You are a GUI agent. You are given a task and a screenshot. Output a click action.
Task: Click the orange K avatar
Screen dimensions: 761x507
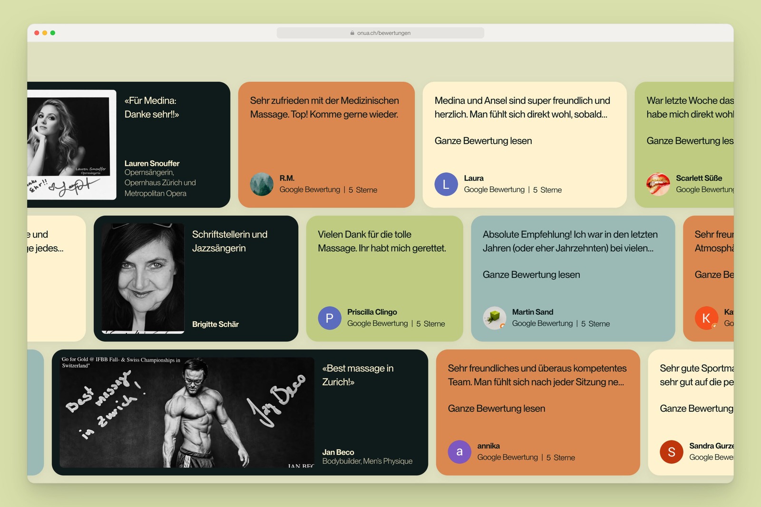706,318
